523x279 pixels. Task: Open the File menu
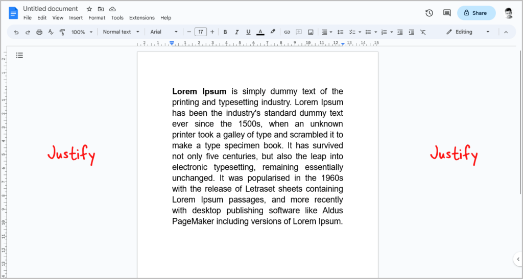[28, 18]
